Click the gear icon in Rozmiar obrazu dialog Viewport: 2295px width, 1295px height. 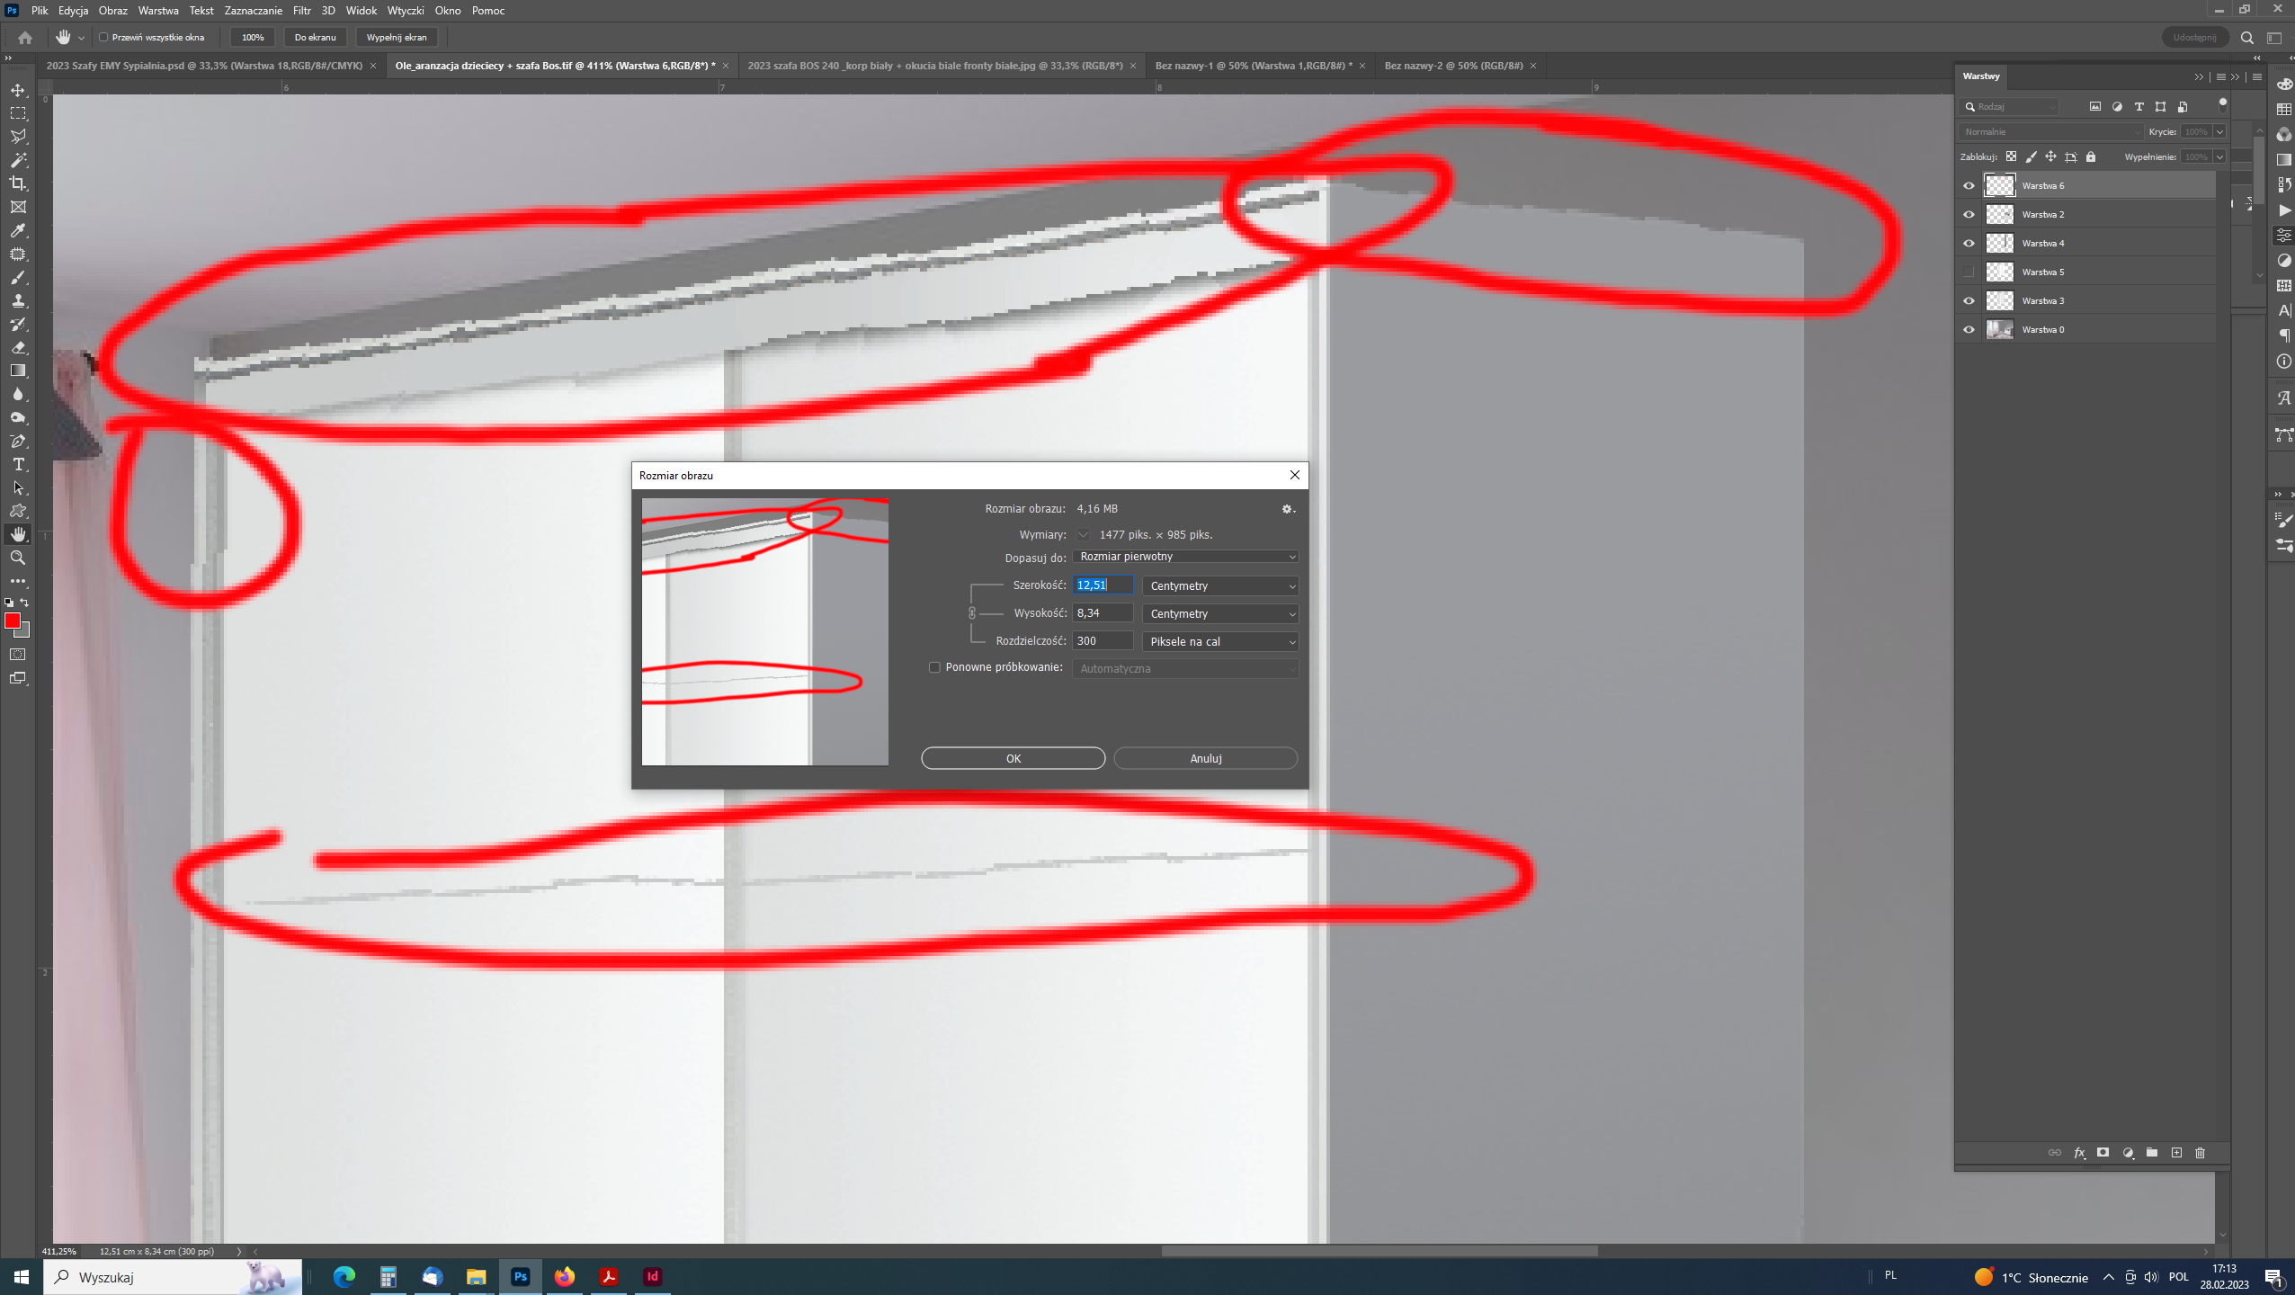1287,508
